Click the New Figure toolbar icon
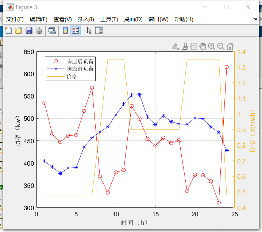The width and height of the screenshot is (262, 232). [x=8, y=30]
